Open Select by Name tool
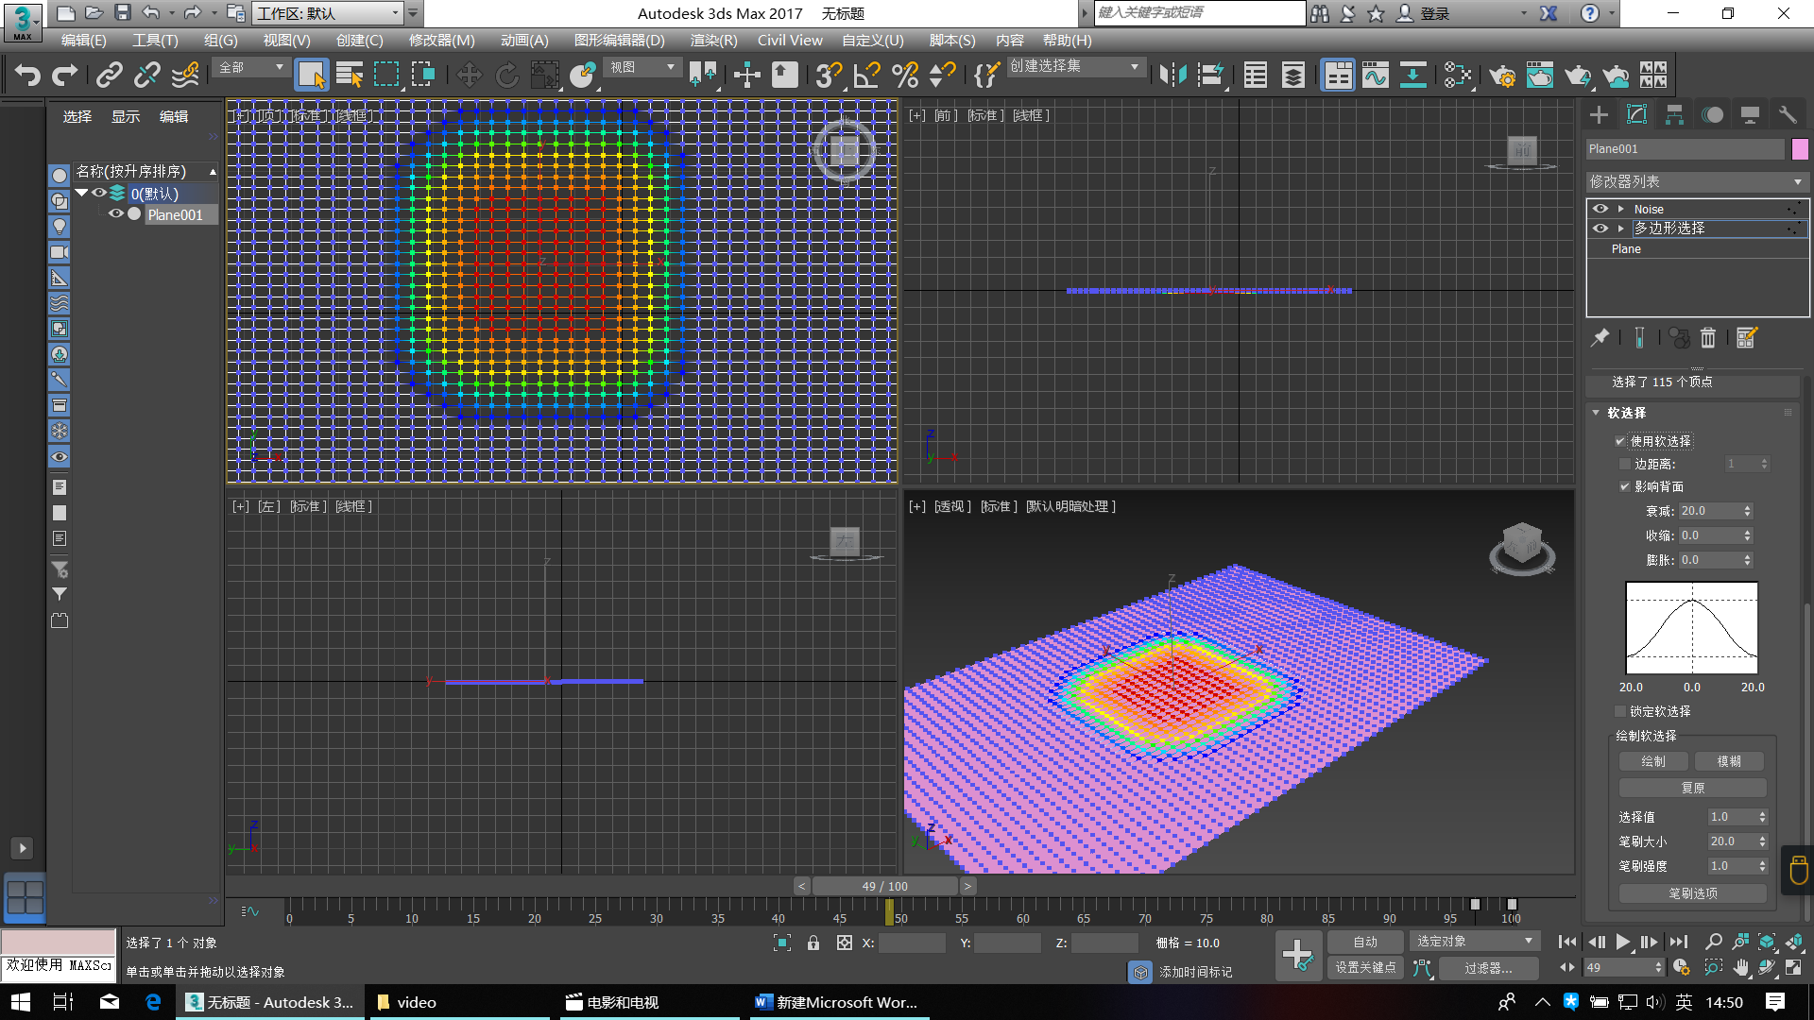 coord(350,75)
